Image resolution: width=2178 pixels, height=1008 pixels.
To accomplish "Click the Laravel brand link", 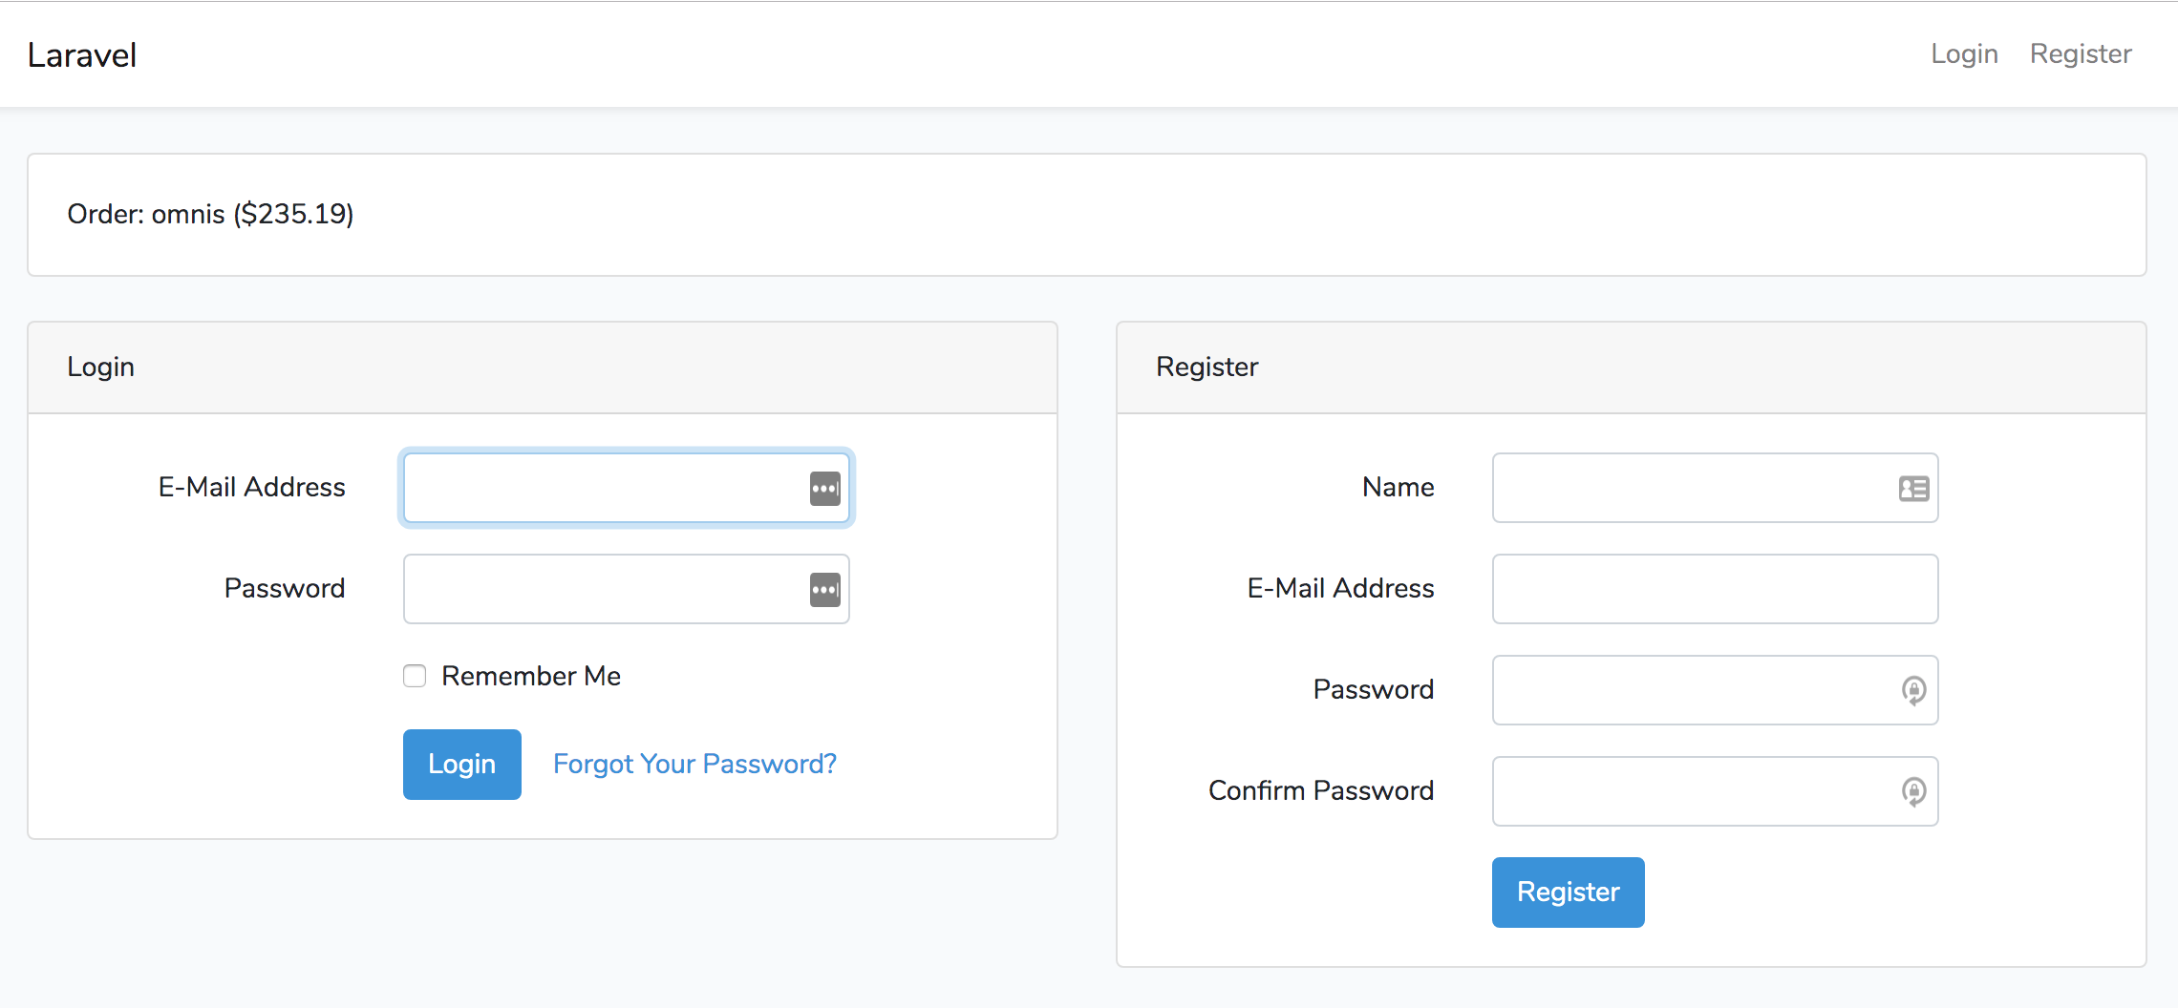I will [81, 53].
